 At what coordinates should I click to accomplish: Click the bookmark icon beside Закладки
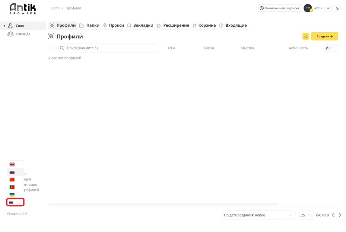[x=129, y=26]
